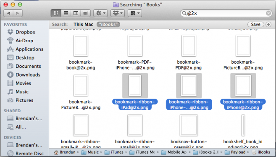
Task: Select This Mac search scope
Action: pos(84,24)
